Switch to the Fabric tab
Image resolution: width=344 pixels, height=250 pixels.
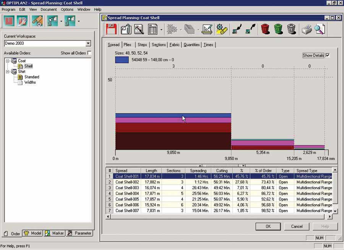tap(175, 45)
